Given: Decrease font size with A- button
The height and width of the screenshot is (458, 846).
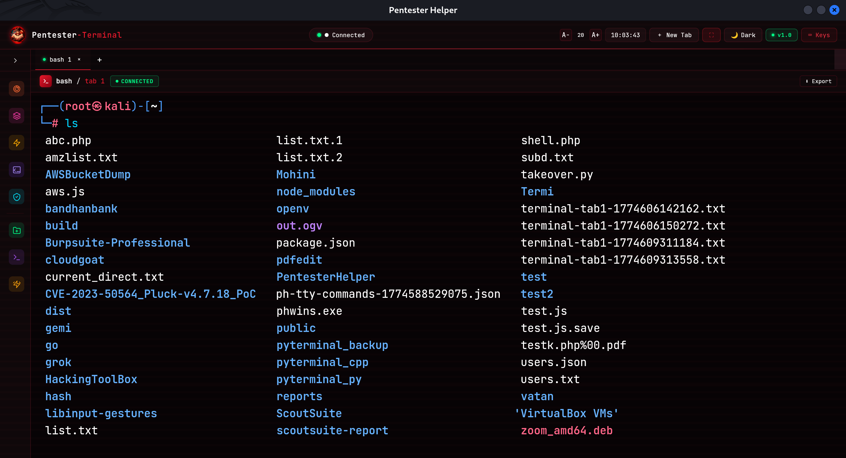Looking at the screenshot, I should (x=566, y=35).
